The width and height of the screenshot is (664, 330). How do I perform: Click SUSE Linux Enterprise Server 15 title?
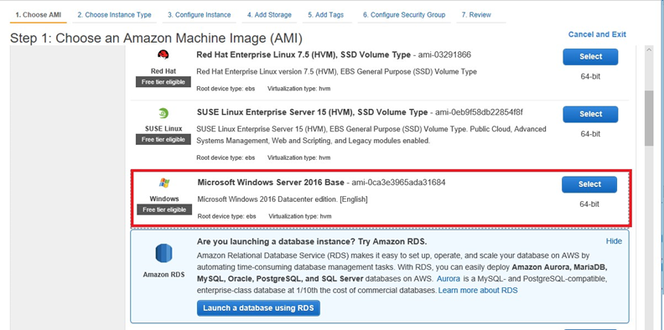point(312,112)
